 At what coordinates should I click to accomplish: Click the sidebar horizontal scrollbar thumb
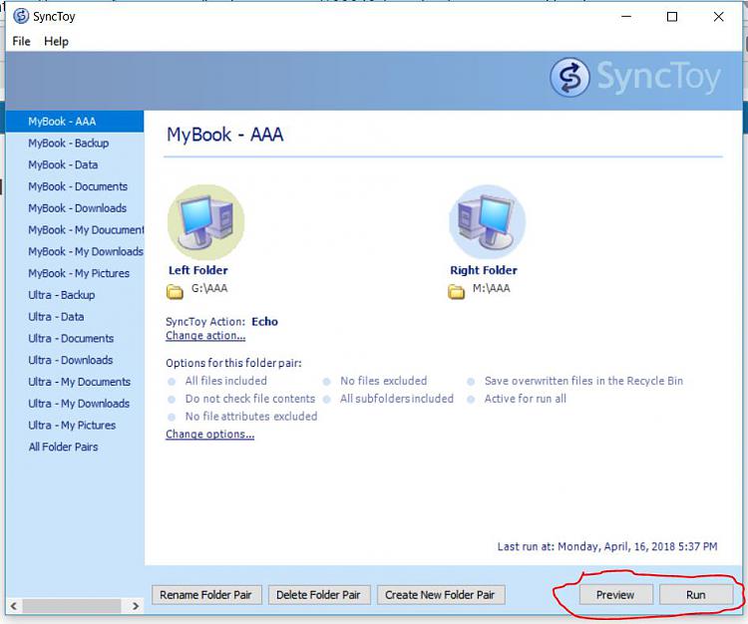pos(72,606)
